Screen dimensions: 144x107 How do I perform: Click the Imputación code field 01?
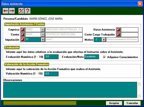pos(33,40)
